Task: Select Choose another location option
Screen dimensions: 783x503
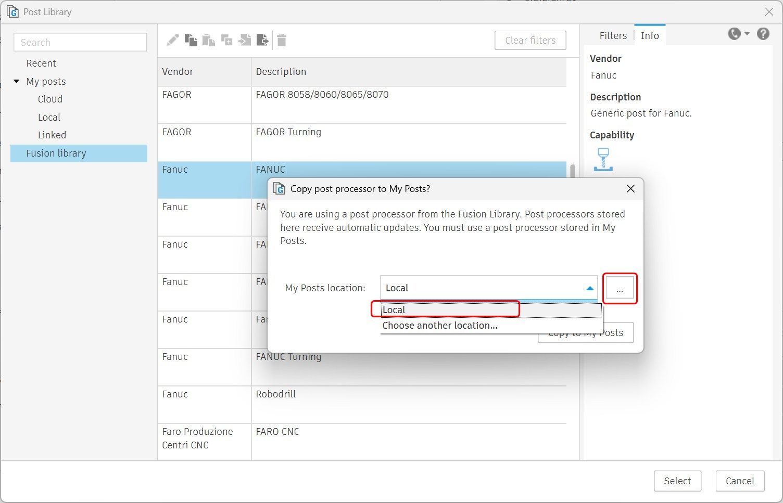Action: [x=440, y=325]
